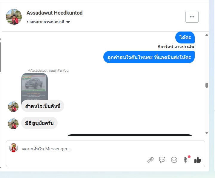Click Assadawut's large profile picture
This screenshot has height=178, width=215.
pos(14,17)
